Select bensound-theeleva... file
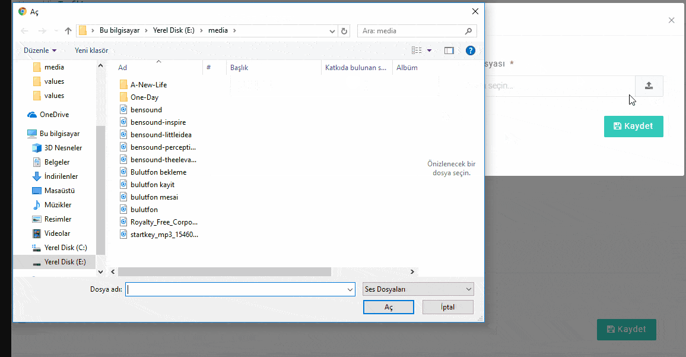 pos(158,159)
